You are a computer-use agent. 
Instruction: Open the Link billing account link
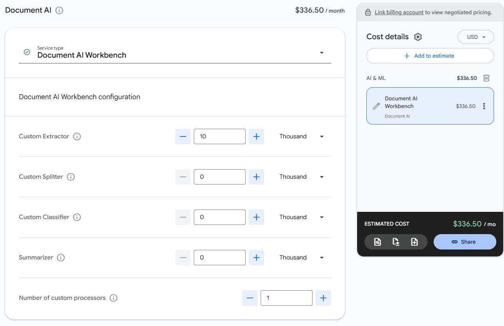399,12
